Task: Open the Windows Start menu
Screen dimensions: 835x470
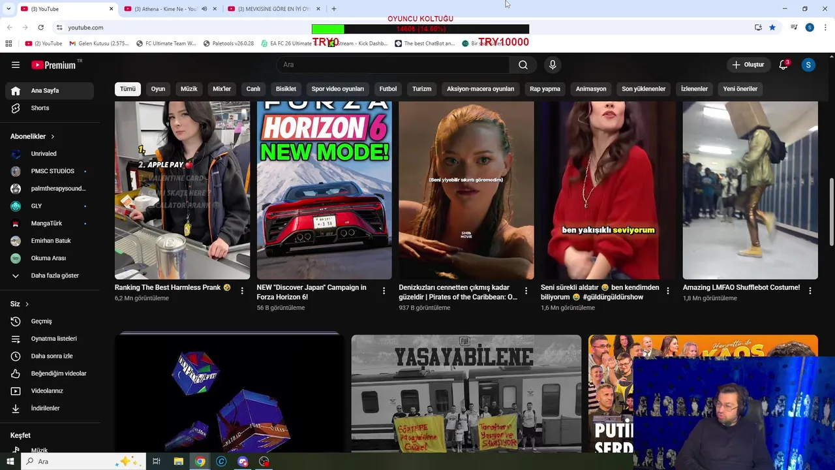Action: click(10, 462)
